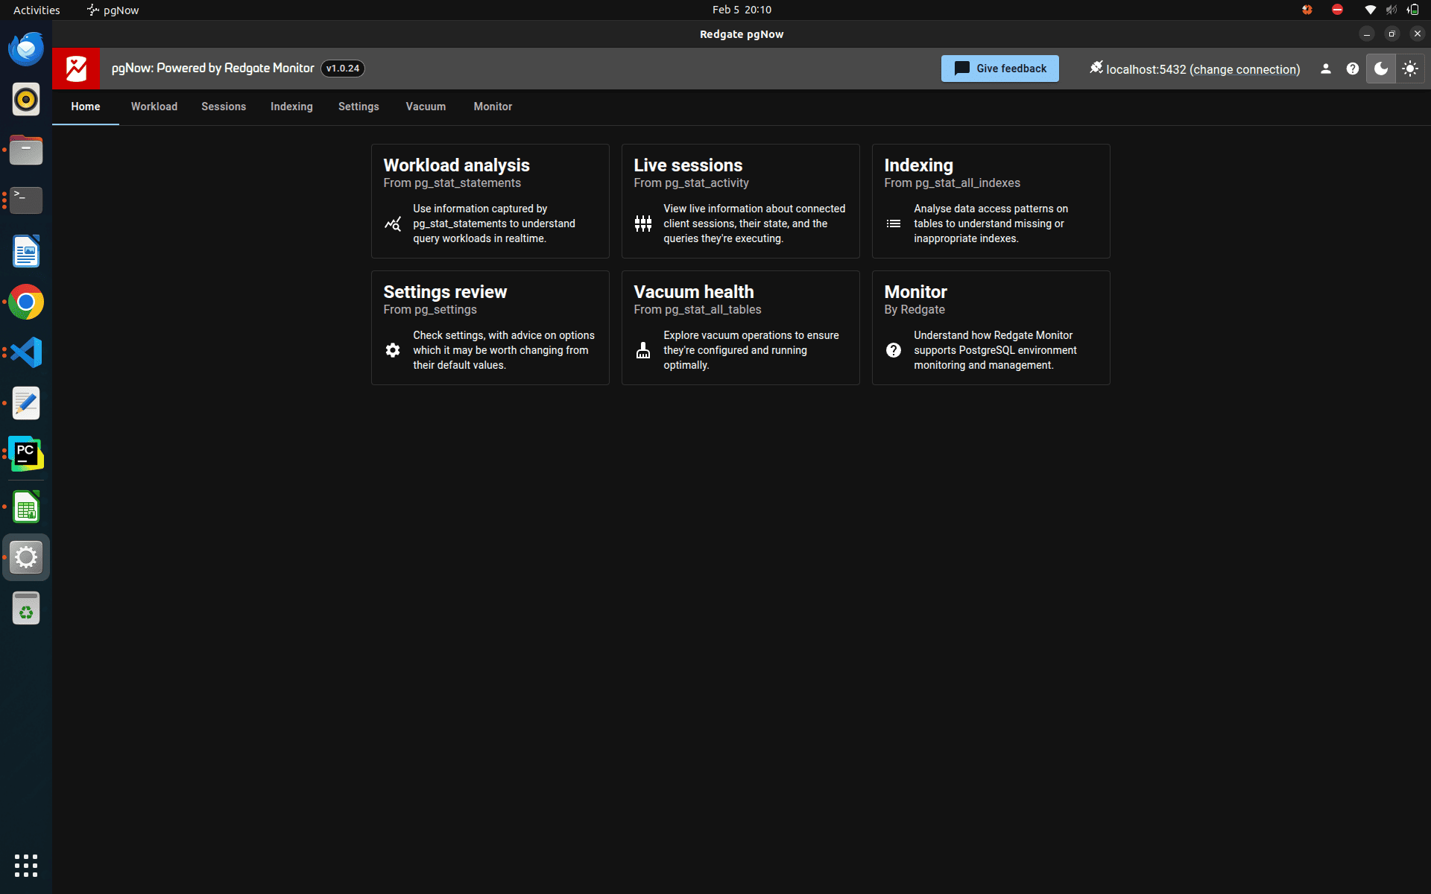Click the pgNow item in the top bar
Viewport: 1431px width, 894px height.
[112, 10]
